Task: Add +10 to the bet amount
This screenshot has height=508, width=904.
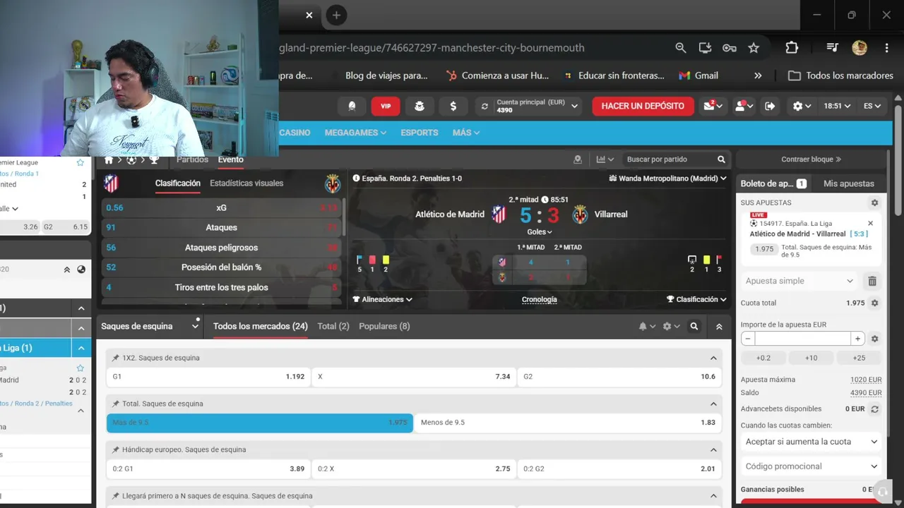Action: 811,358
